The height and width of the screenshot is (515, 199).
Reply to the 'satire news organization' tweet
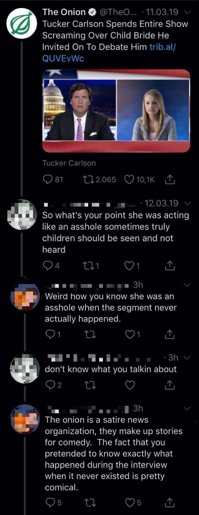pyautogui.click(x=54, y=503)
